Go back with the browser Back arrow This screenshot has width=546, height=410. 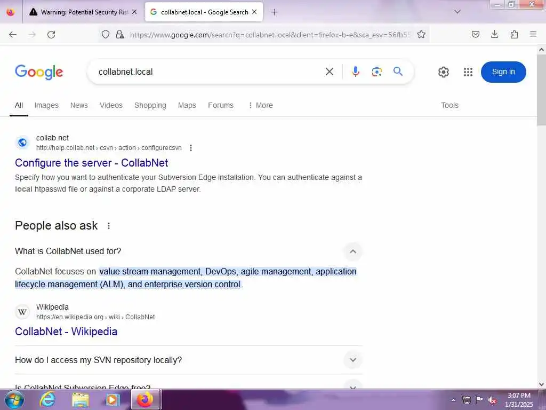point(13,34)
